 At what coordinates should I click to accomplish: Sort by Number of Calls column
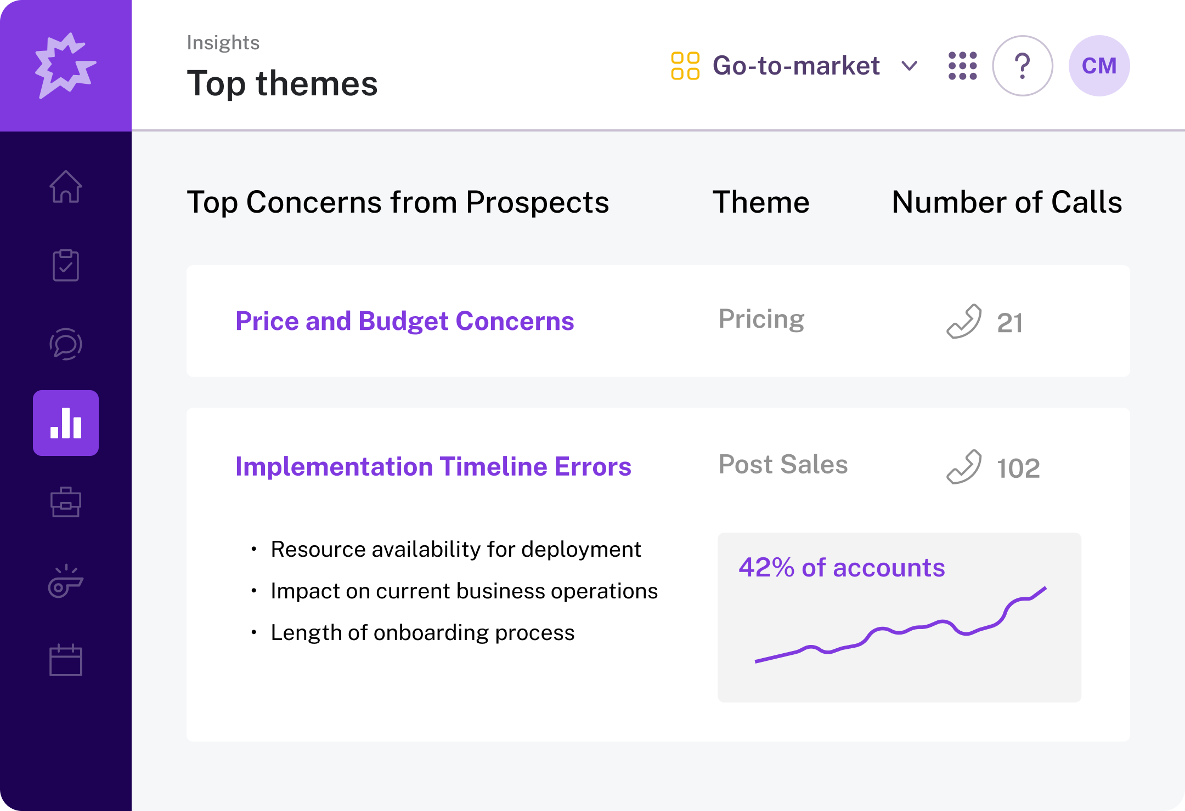click(x=1007, y=202)
